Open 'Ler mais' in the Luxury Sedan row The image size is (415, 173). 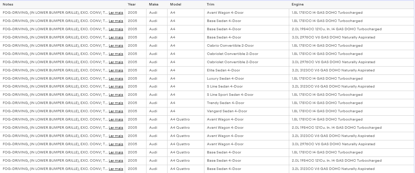pos(116,79)
